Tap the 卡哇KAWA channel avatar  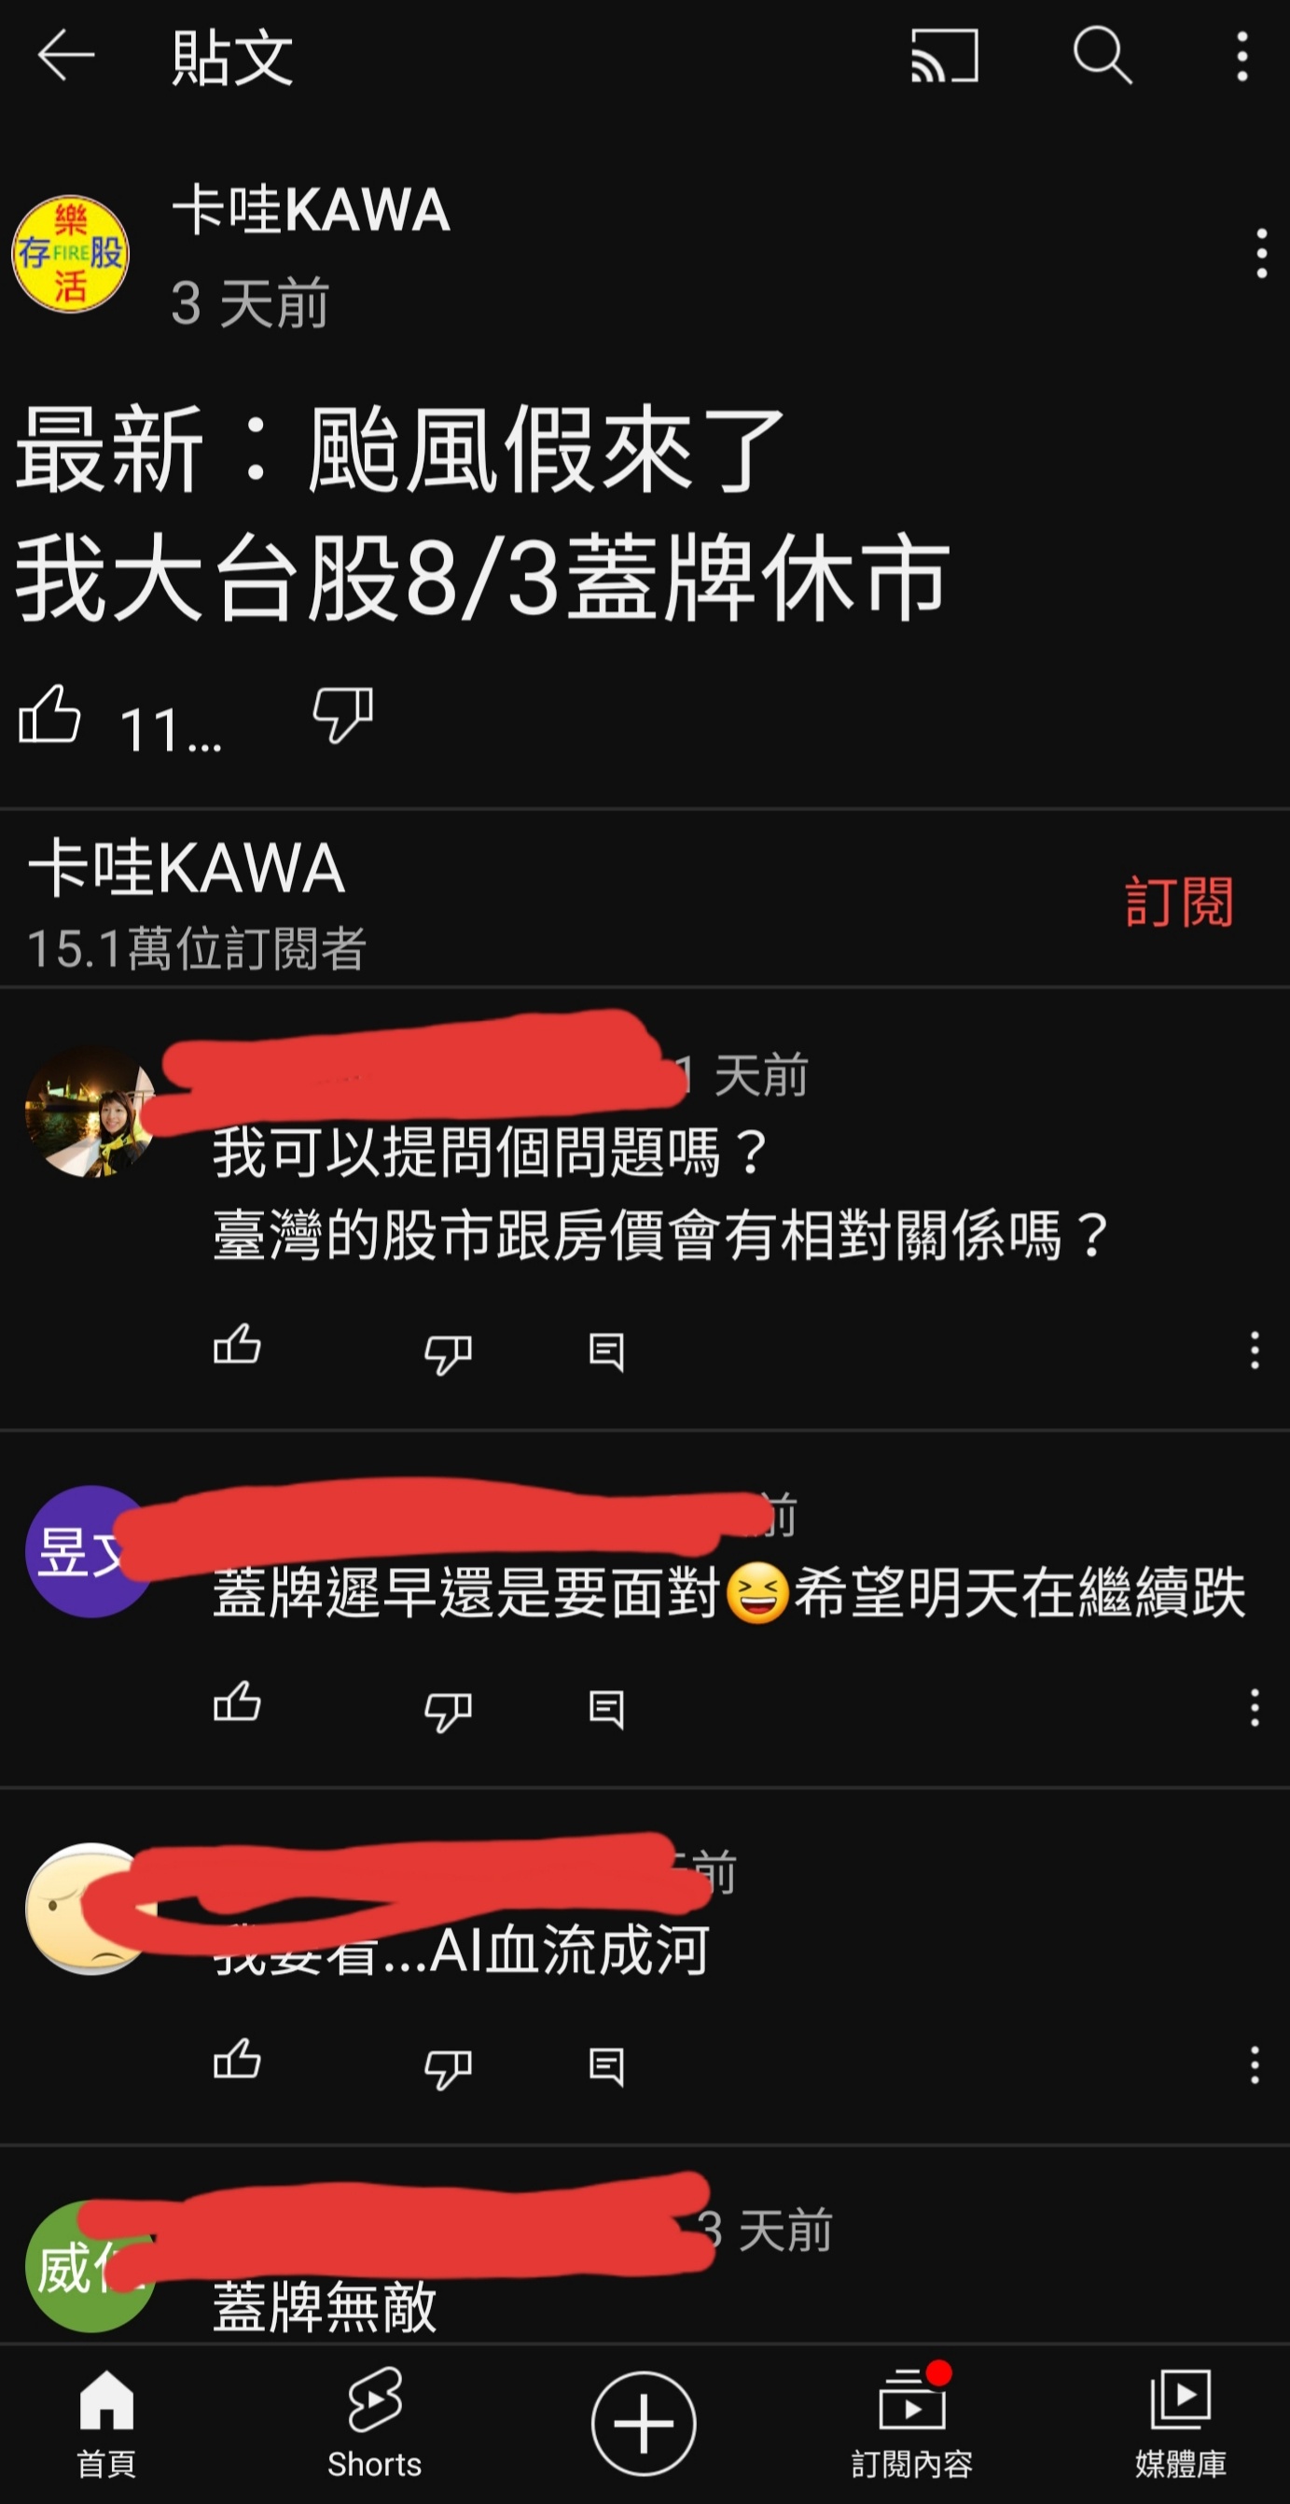pos(70,255)
